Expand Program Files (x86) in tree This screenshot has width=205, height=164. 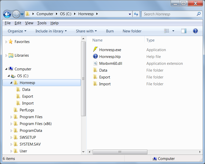point(11,124)
